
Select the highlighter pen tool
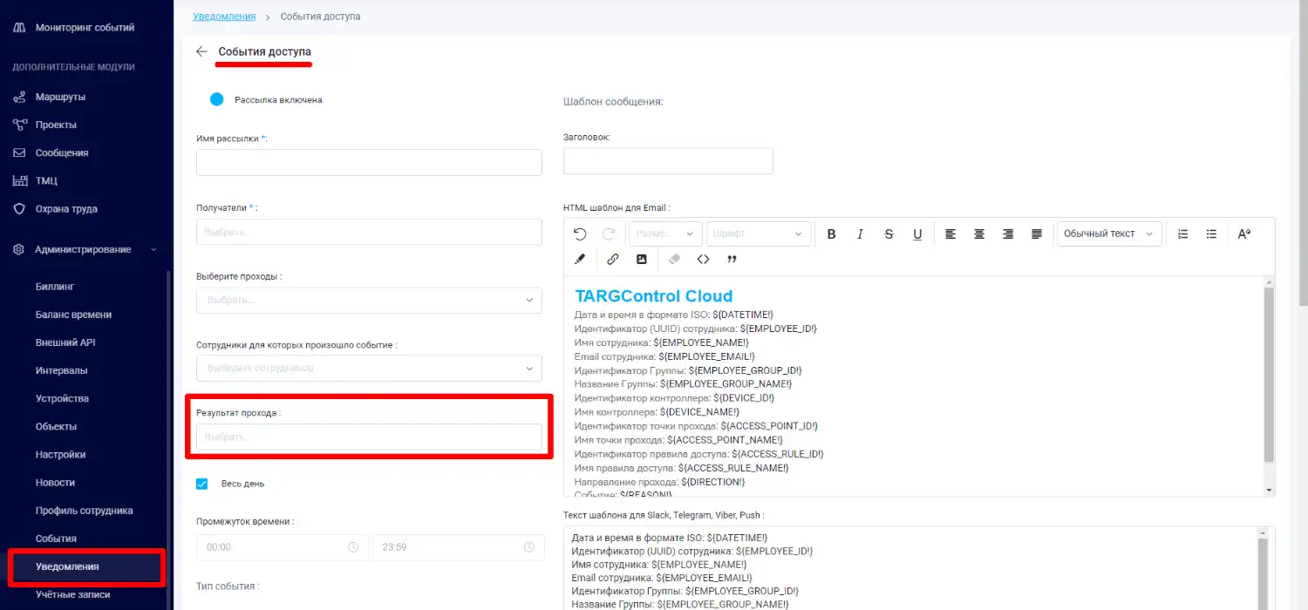580,259
